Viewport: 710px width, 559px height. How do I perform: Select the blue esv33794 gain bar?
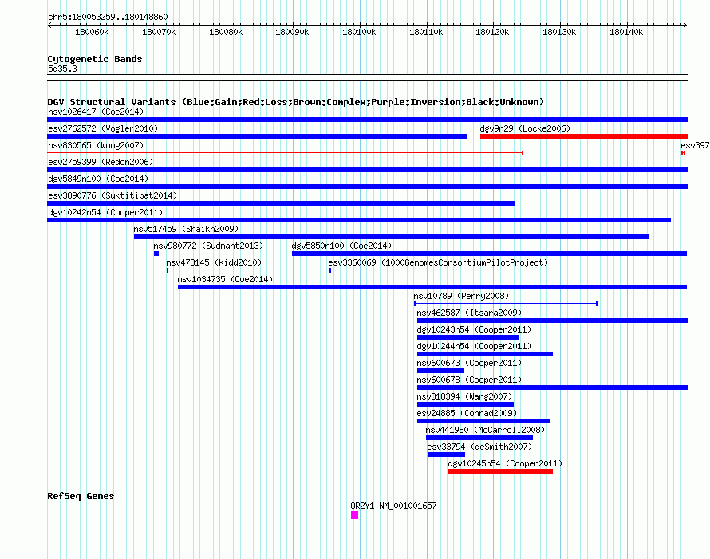coord(446,455)
